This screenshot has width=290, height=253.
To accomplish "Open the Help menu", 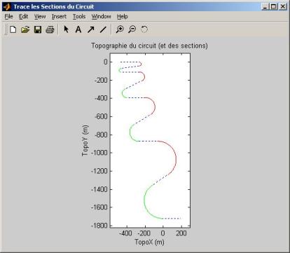I will click(123, 16).
